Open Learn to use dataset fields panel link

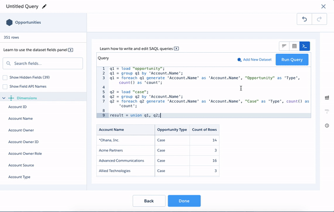[x=35, y=50]
